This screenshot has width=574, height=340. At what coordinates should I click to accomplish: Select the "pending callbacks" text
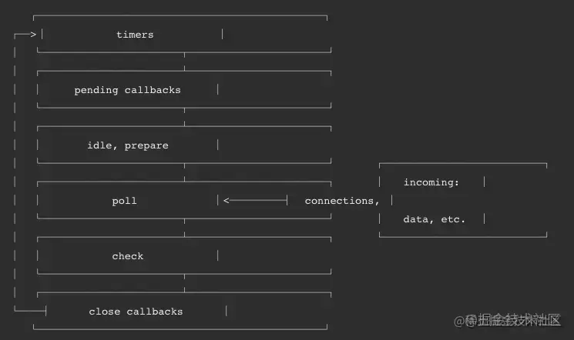click(x=127, y=90)
